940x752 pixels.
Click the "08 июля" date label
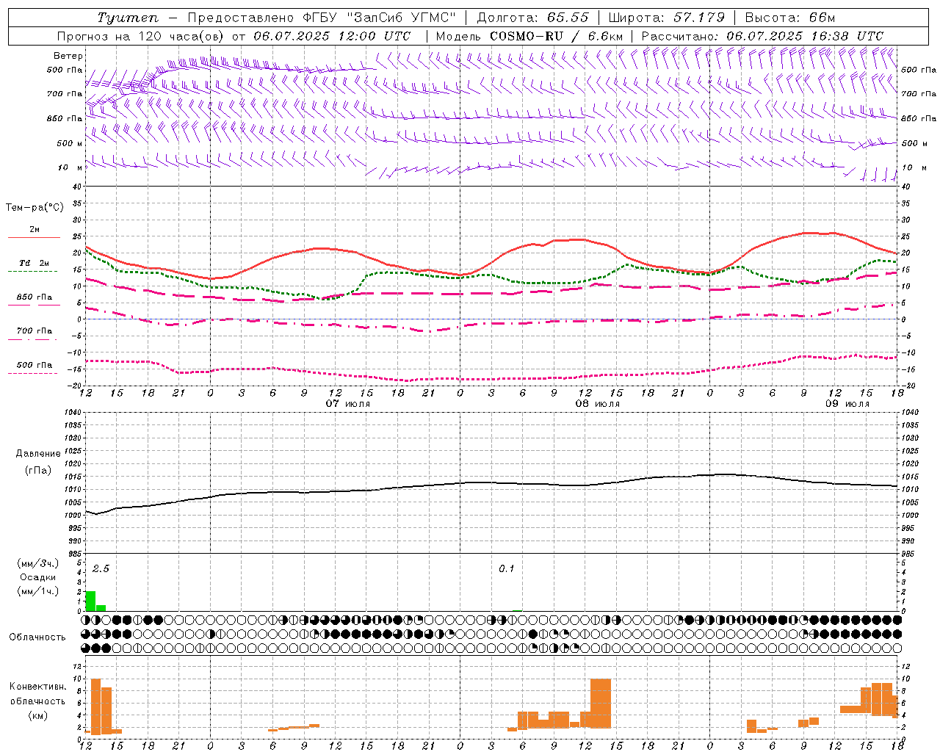coord(597,404)
